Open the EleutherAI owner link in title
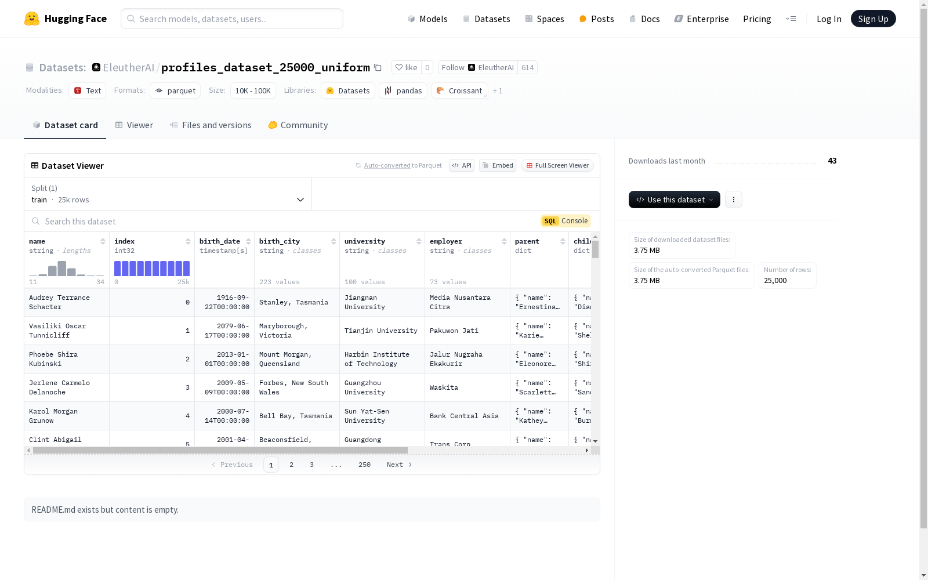The image size is (928, 580). 128,67
